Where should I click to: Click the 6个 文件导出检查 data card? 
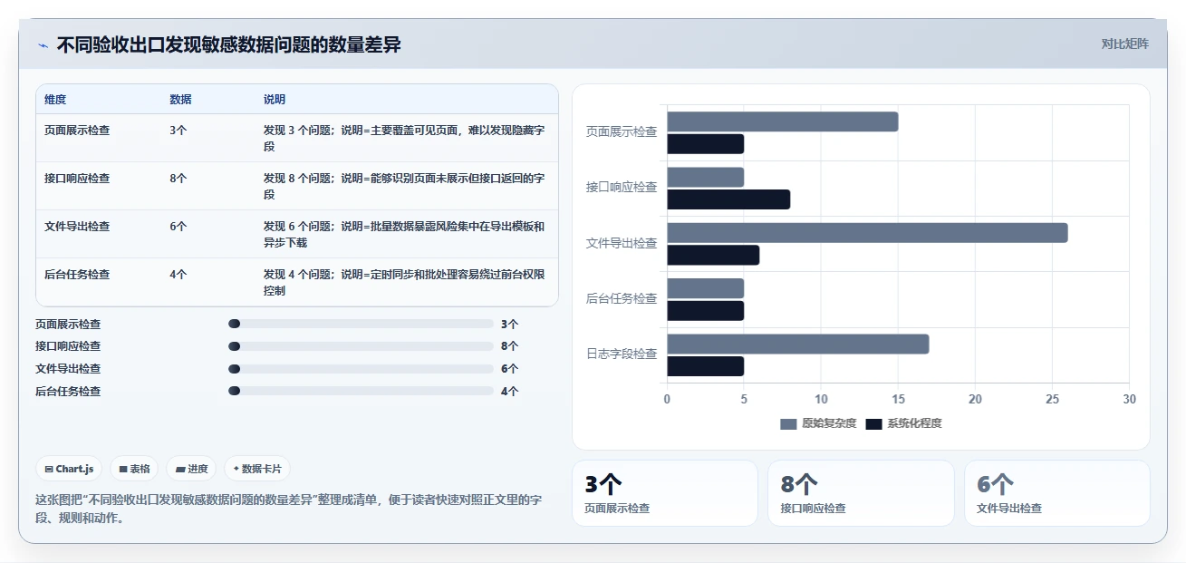pos(1057,493)
